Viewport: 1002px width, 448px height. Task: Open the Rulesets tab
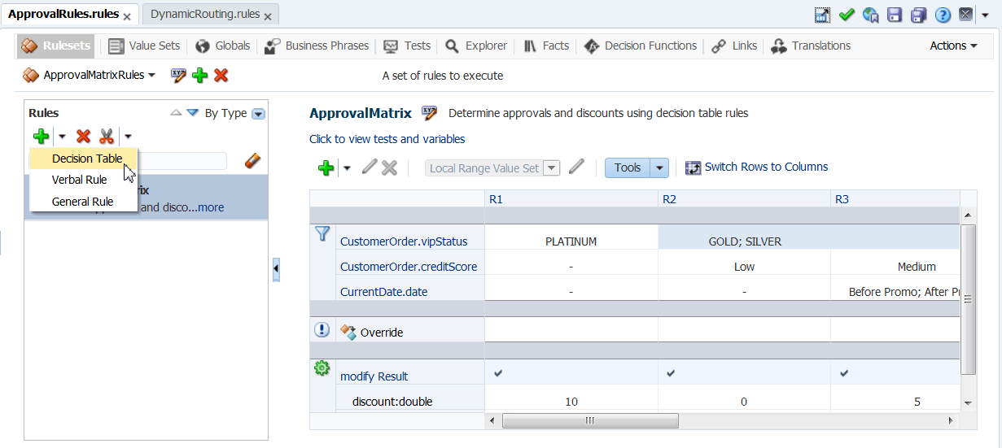pyautogui.click(x=55, y=46)
